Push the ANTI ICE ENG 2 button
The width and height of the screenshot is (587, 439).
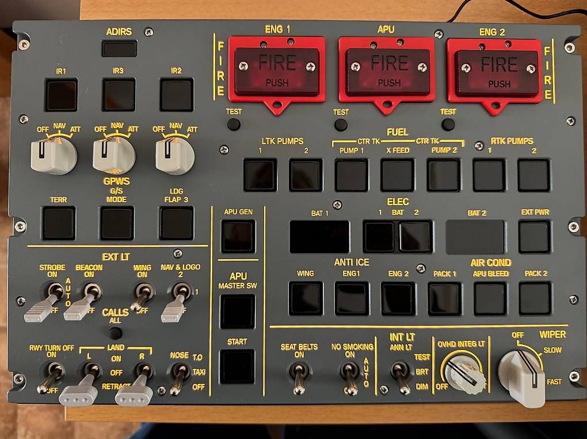point(398,298)
